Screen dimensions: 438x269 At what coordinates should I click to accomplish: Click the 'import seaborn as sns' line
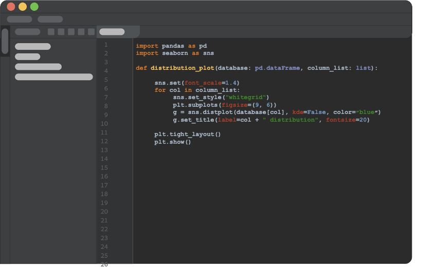point(175,53)
